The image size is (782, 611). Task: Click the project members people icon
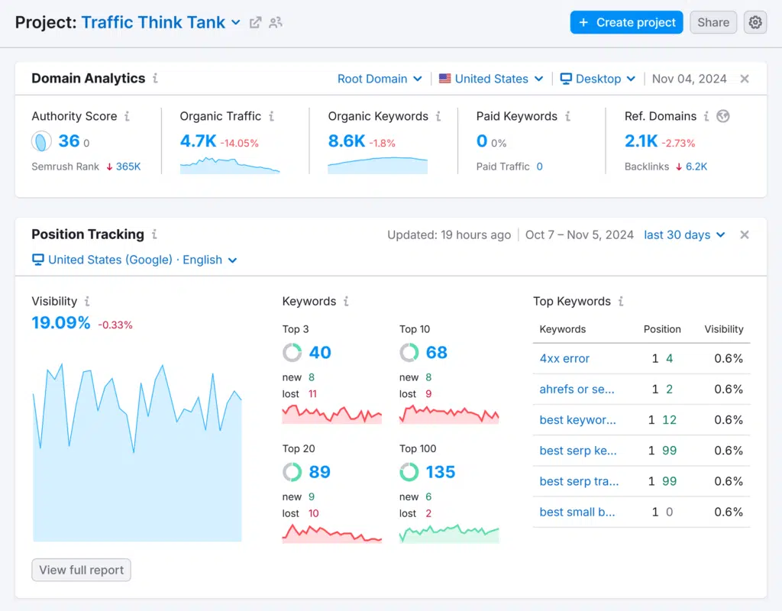coord(276,23)
